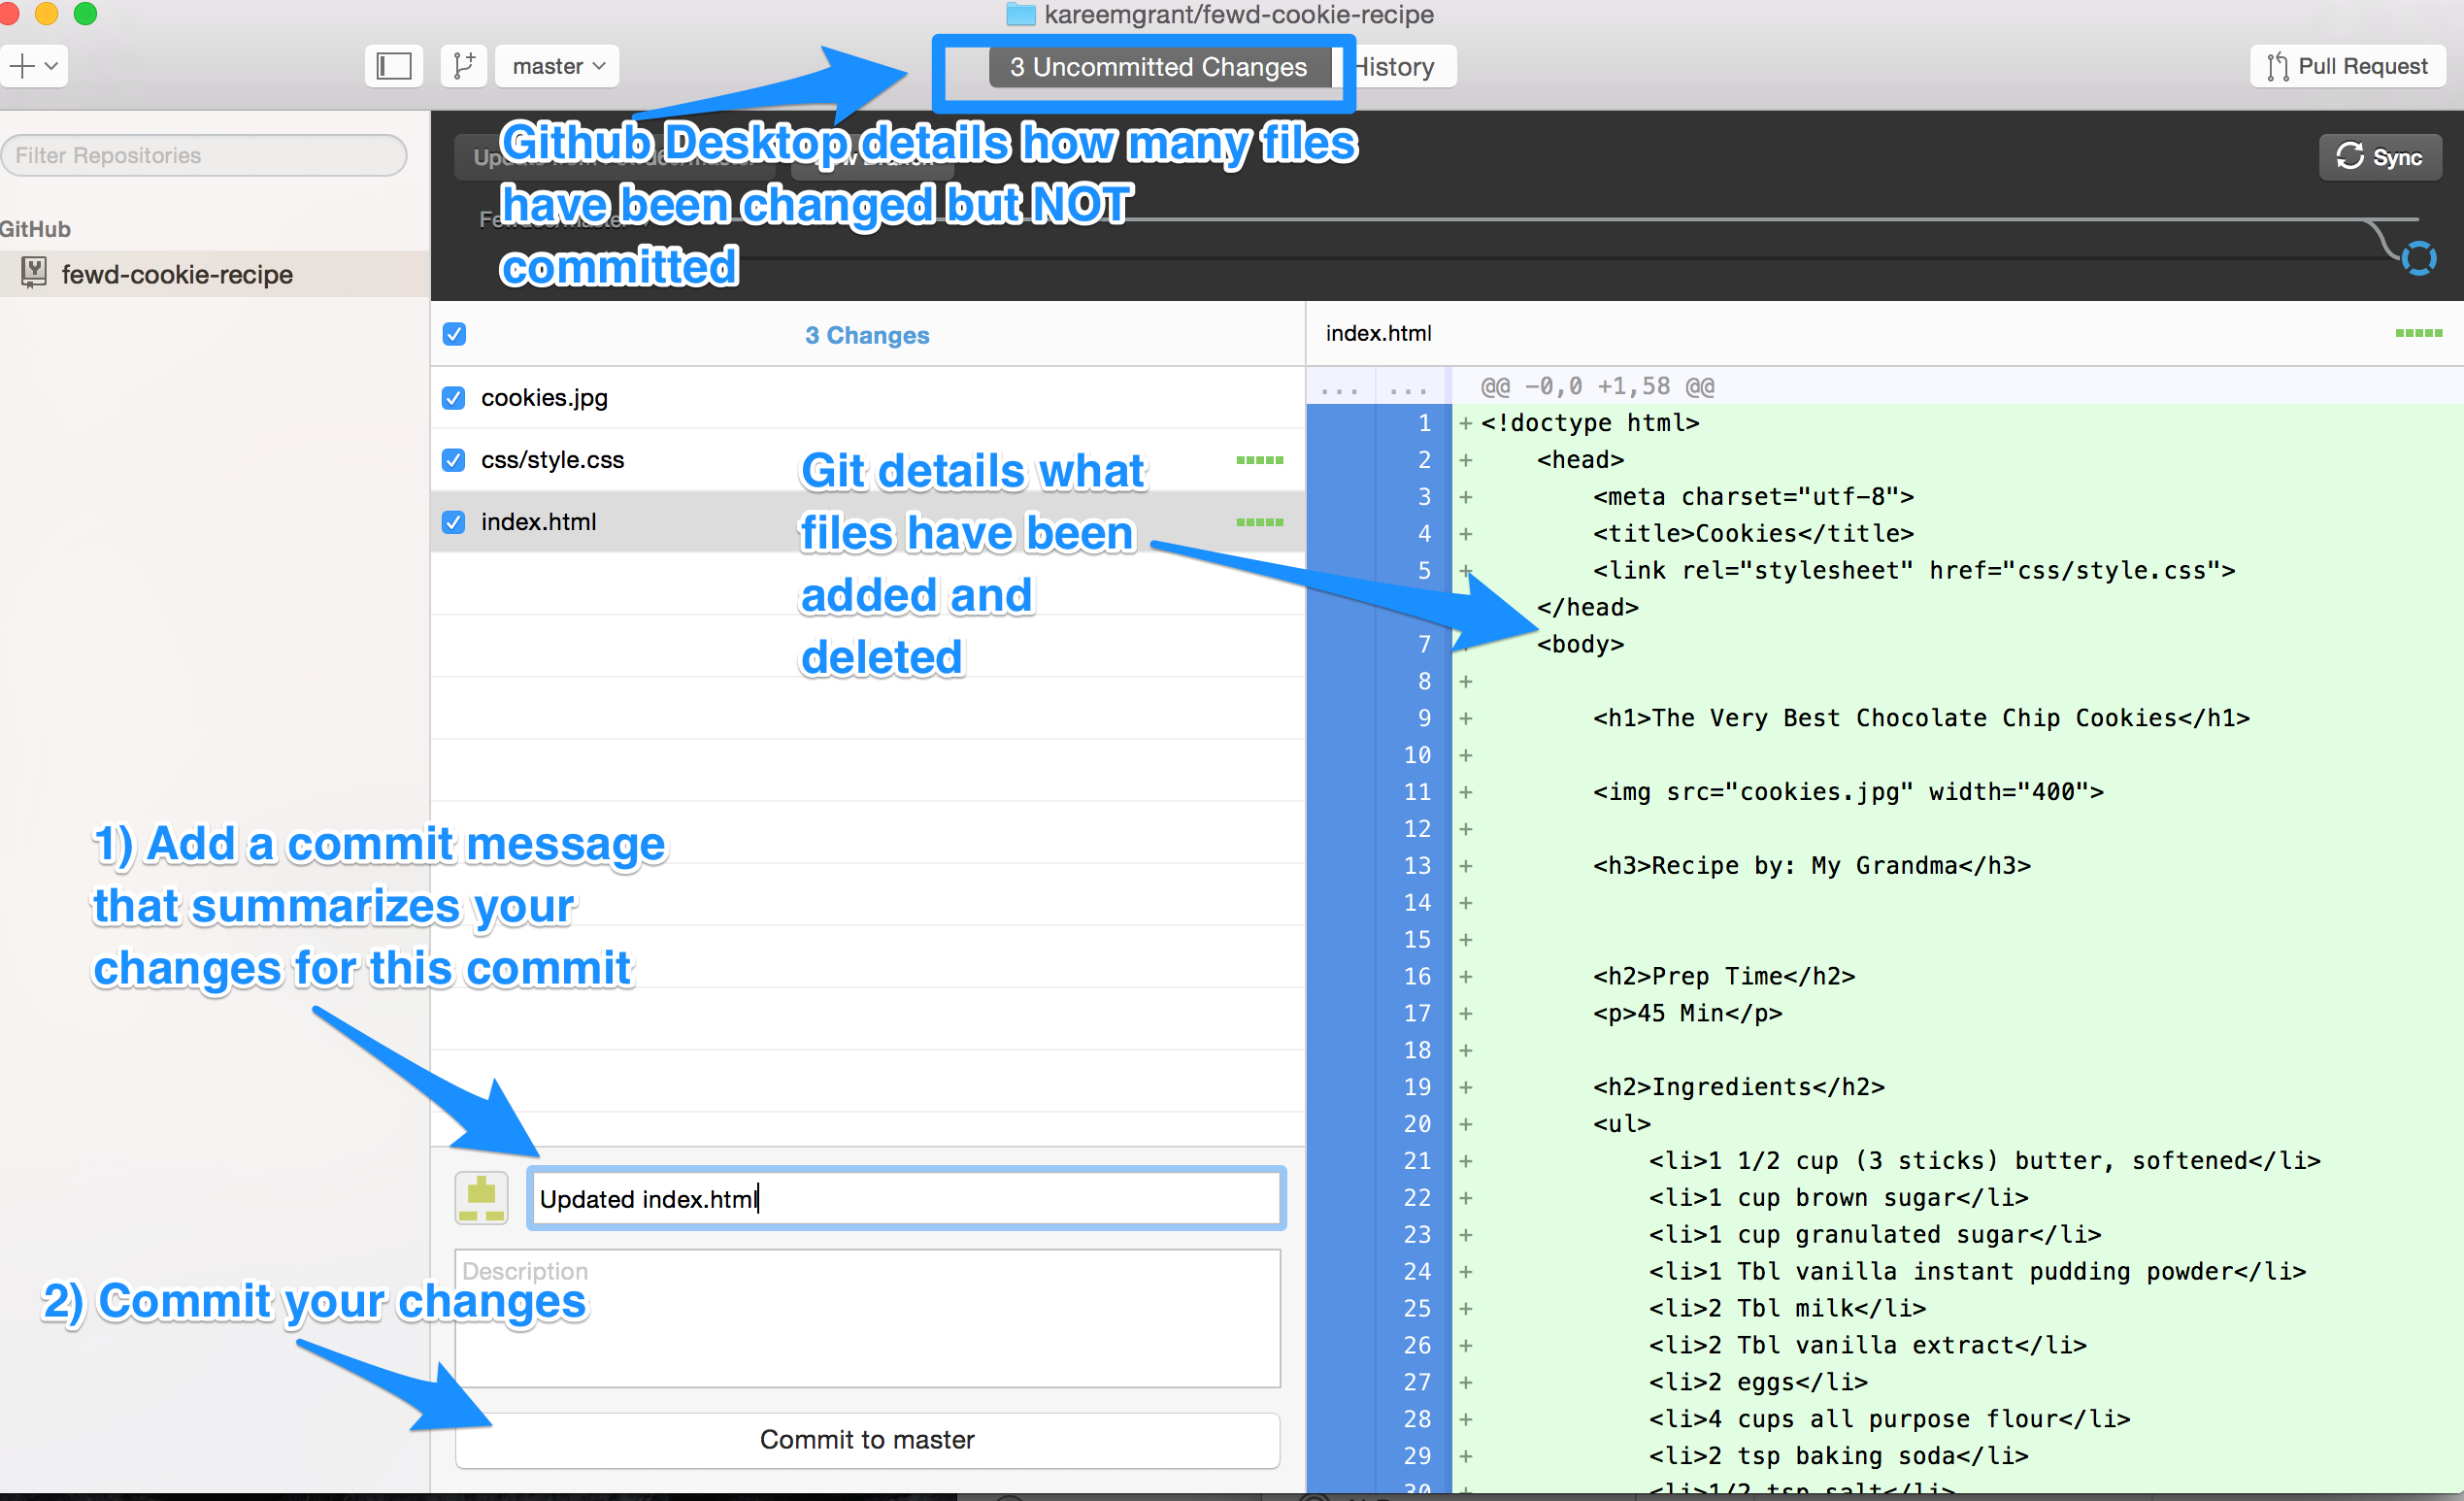Viewport: 2464px width, 1501px height.
Task: Click the '<h3>Recipe by: My Grandma</h3>' line
Action: [x=1812, y=865]
